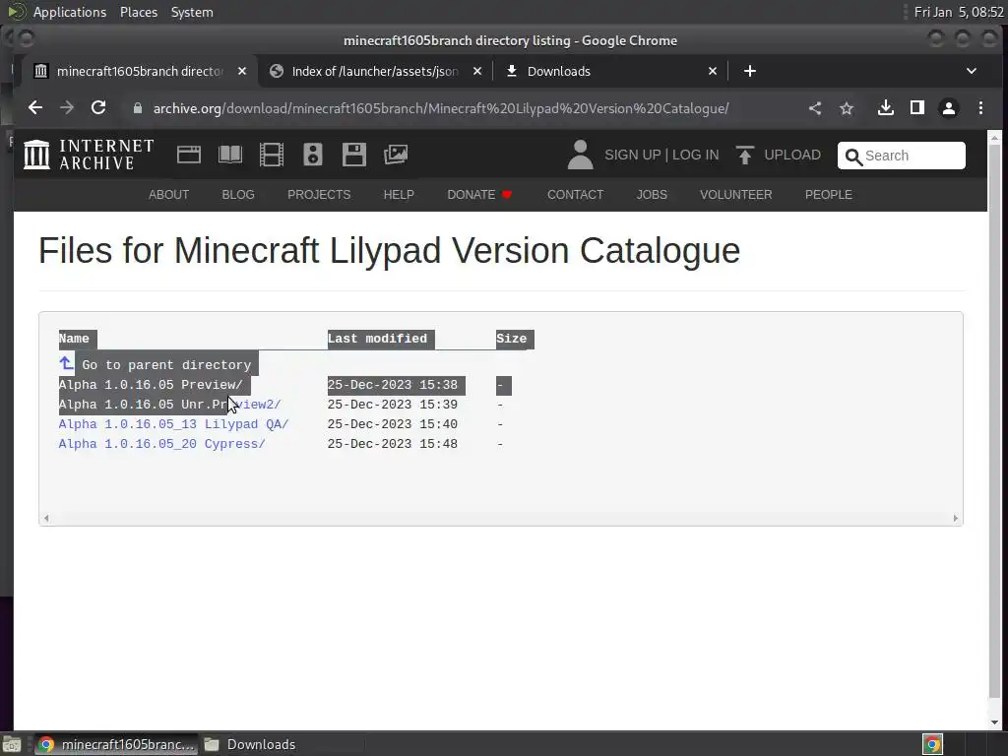The image size is (1008, 756).
Task: Open the PROJECTS link
Action: click(x=319, y=195)
